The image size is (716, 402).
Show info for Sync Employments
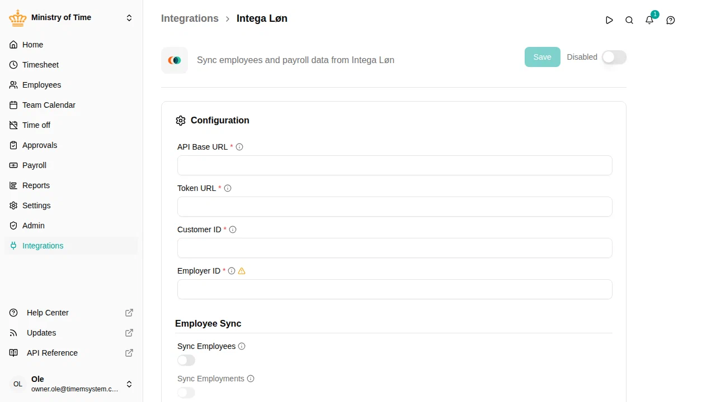pos(251,379)
